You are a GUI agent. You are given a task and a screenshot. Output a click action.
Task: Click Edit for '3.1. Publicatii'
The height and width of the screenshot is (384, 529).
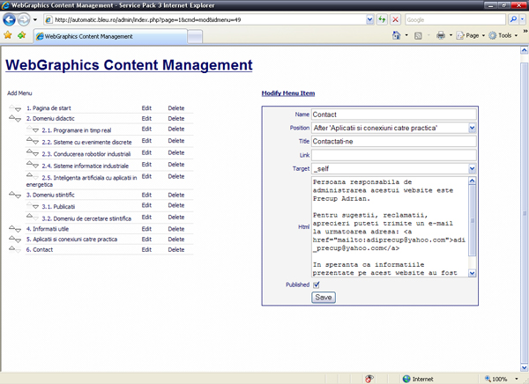[x=147, y=206]
